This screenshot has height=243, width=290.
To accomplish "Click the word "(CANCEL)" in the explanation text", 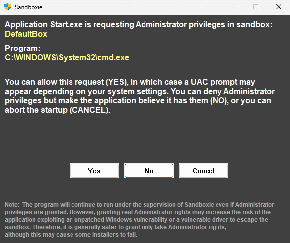I will tap(90, 110).
